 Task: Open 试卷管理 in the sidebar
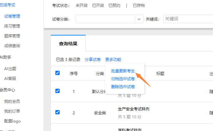[12, 16]
